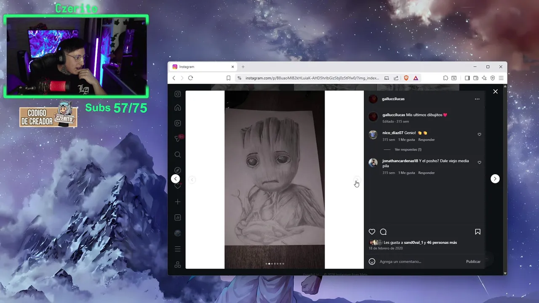This screenshot has height=303, width=539.
Task: Click the post date '18 de febrero de 2020'
Action: [x=386, y=248]
